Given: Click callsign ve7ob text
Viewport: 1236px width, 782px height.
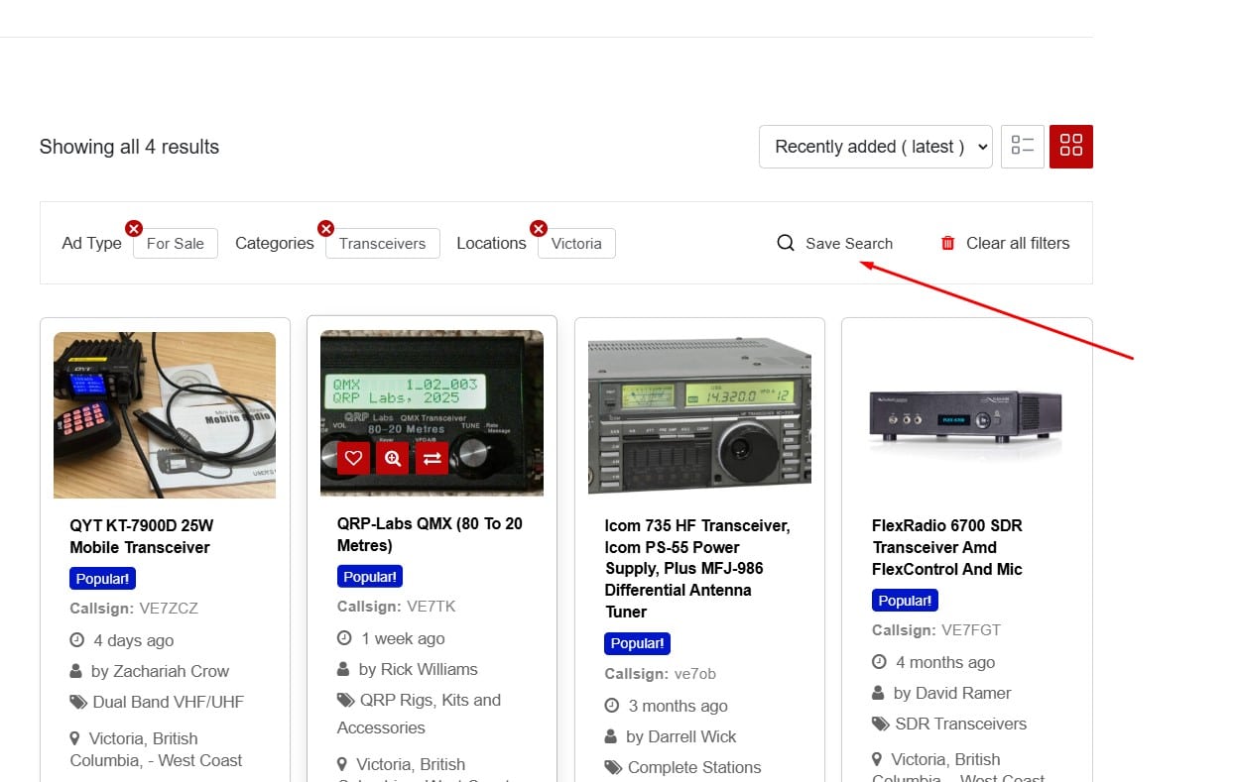Looking at the screenshot, I should (695, 674).
